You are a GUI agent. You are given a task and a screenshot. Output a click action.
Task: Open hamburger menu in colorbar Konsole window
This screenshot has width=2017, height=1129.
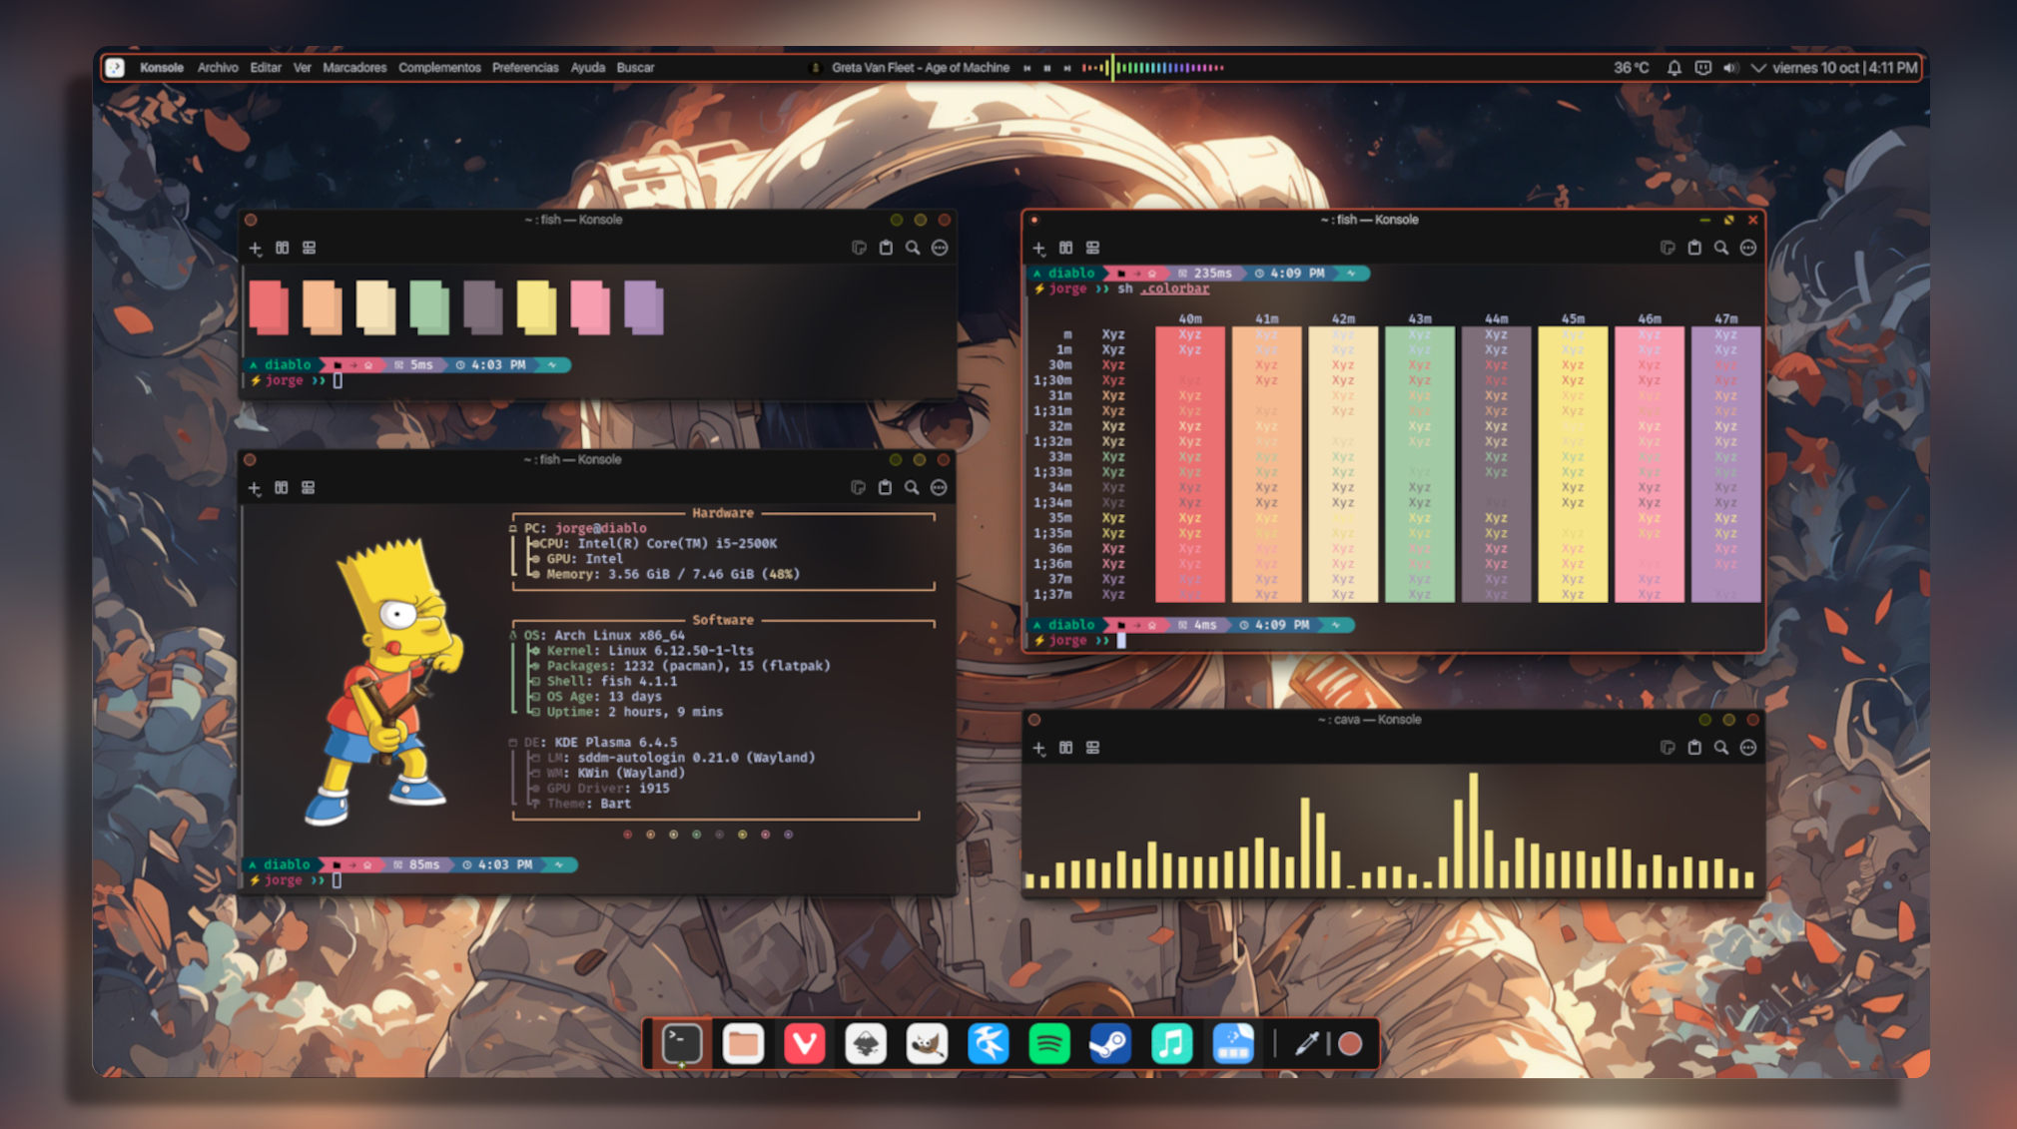(1747, 248)
